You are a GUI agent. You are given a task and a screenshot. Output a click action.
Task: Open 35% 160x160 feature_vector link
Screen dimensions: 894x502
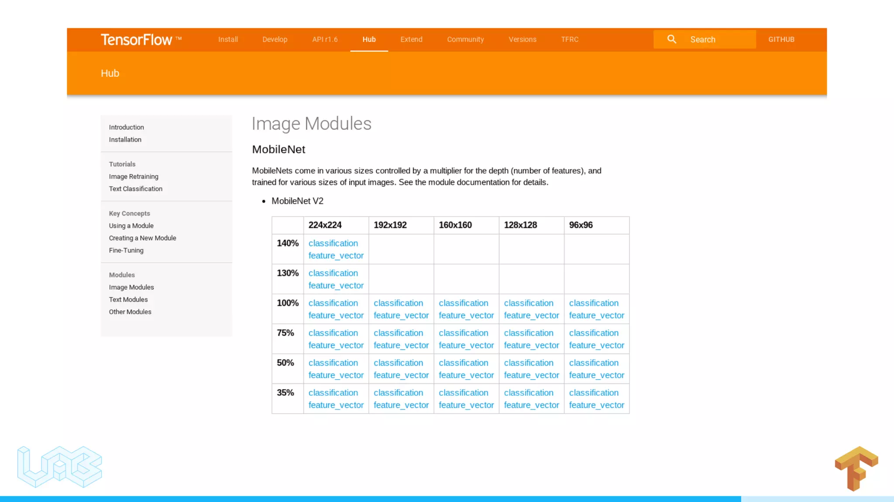point(466,405)
